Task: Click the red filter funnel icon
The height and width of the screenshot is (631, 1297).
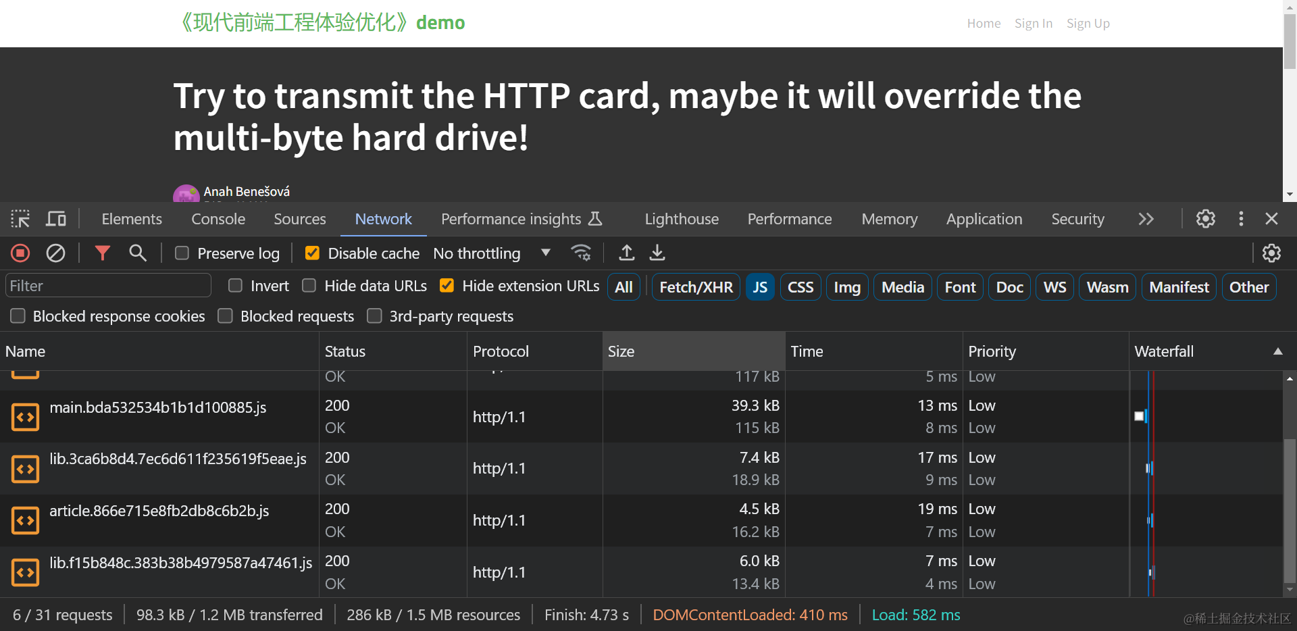Action: click(x=102, y=253)
